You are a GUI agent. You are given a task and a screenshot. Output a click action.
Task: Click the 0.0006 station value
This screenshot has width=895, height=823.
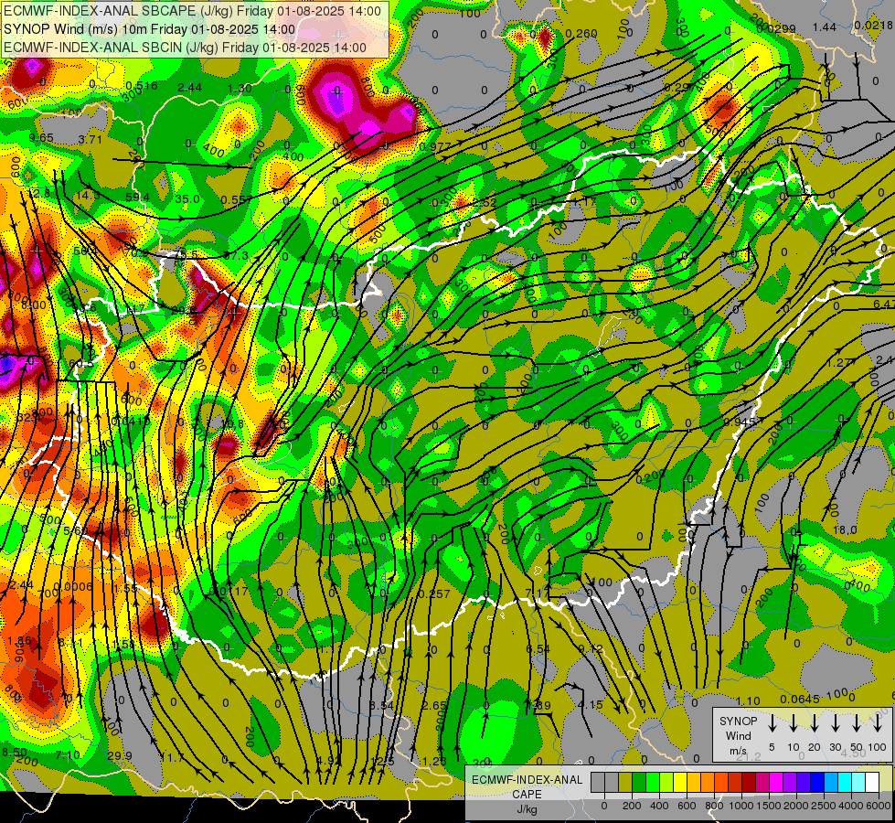click(x=72, y=586)
